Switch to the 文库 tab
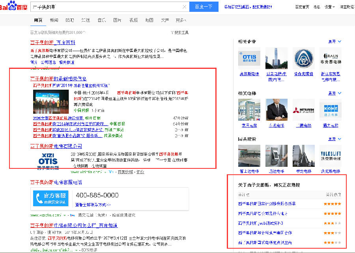 click(165, 20)
